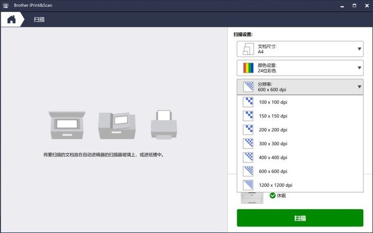Click the icon beside 200 x 200 dpi
The width and height of the screenshot is (373, 233).
(x=248, y=130)
